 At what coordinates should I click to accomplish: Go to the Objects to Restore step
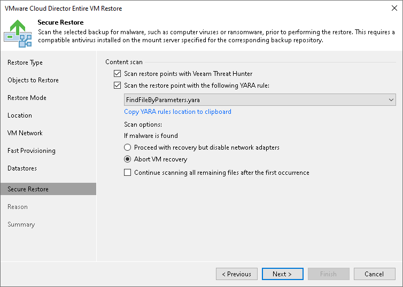(x=33, y=80)
